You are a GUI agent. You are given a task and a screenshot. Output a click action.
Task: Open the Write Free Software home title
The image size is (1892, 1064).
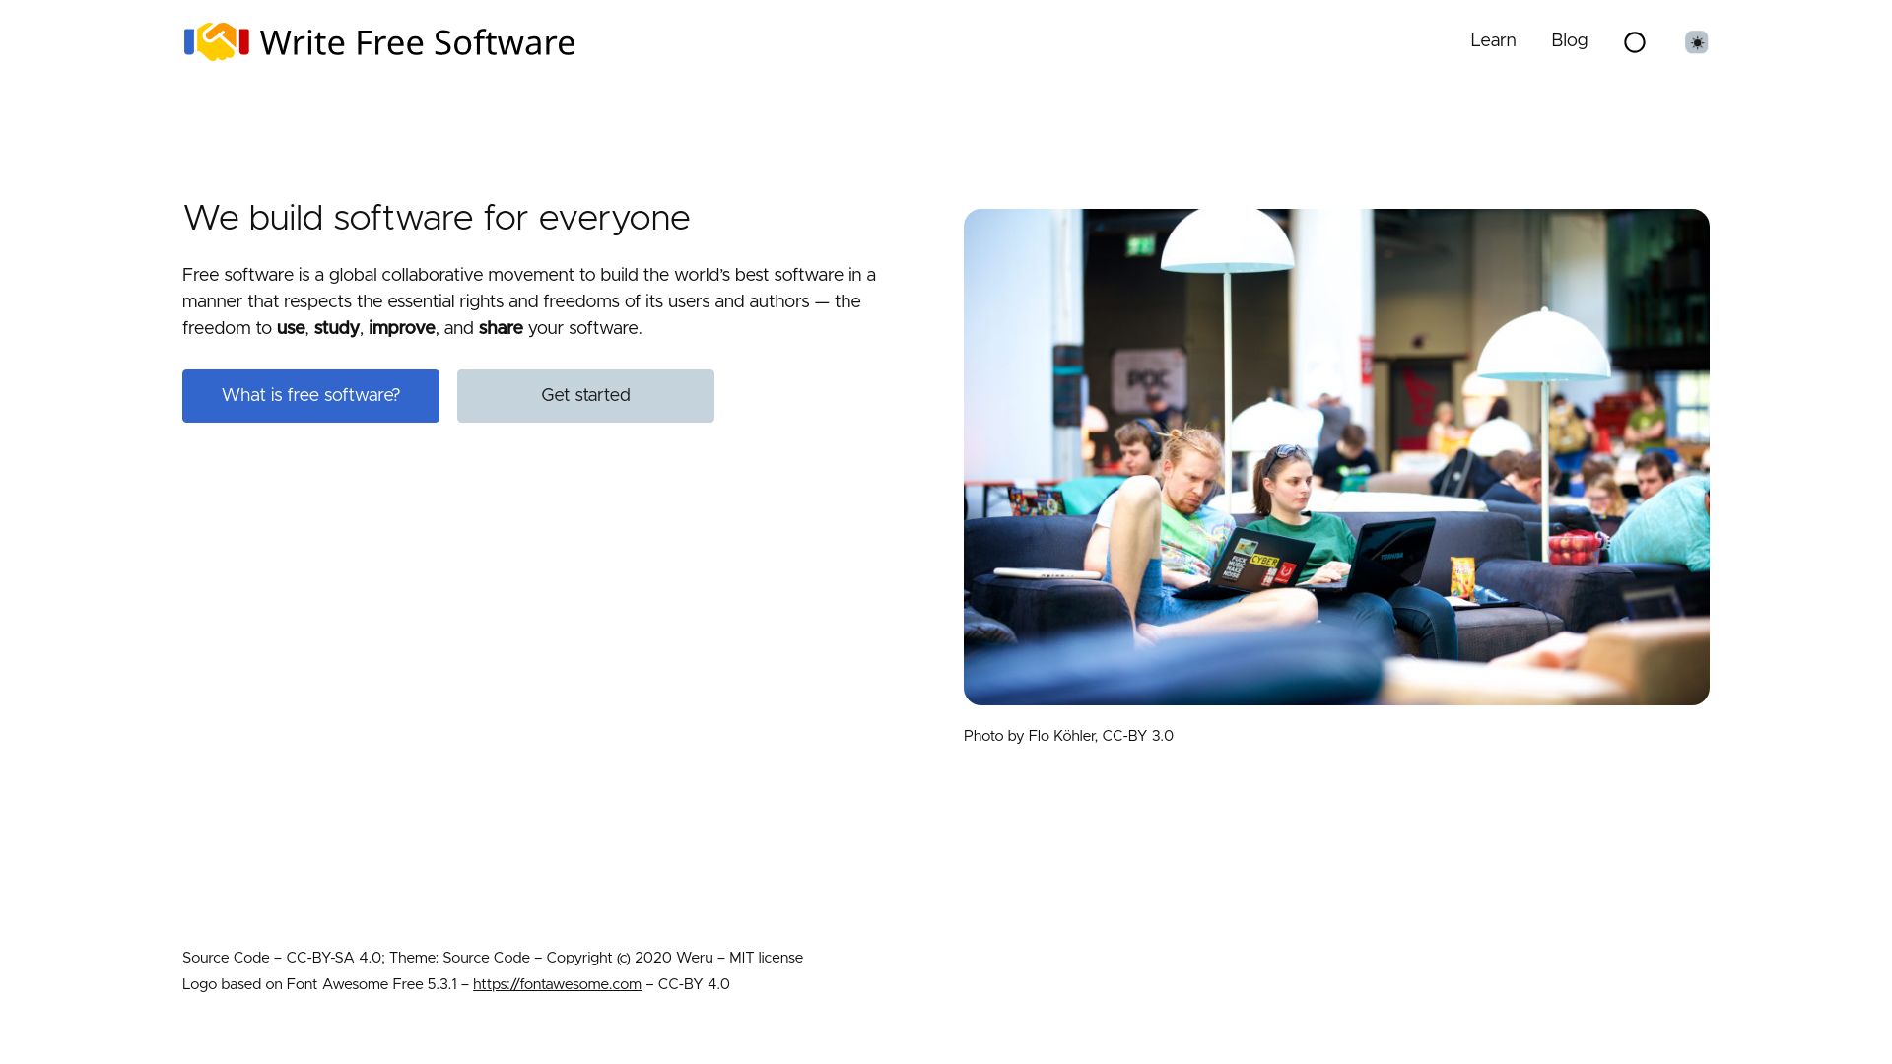pyautogui.click(x=417, y=42)
